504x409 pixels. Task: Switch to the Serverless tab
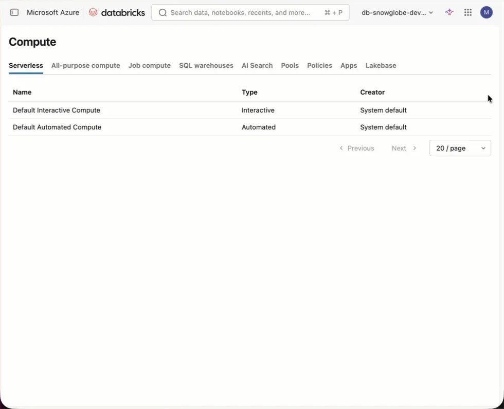[26, 65]
